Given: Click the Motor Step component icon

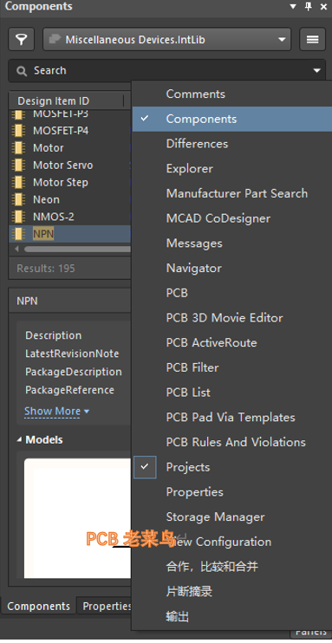Looking at the screenshot, I should [x=18, y=183].
